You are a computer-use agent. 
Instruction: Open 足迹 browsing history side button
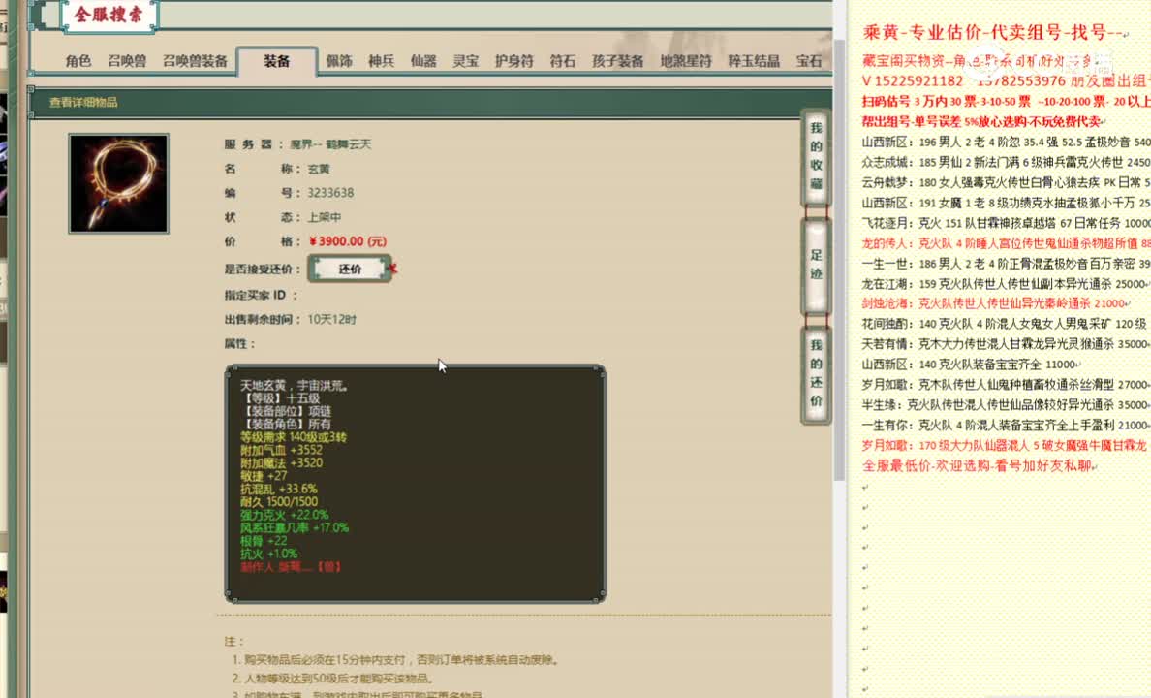tap(816, 265)
